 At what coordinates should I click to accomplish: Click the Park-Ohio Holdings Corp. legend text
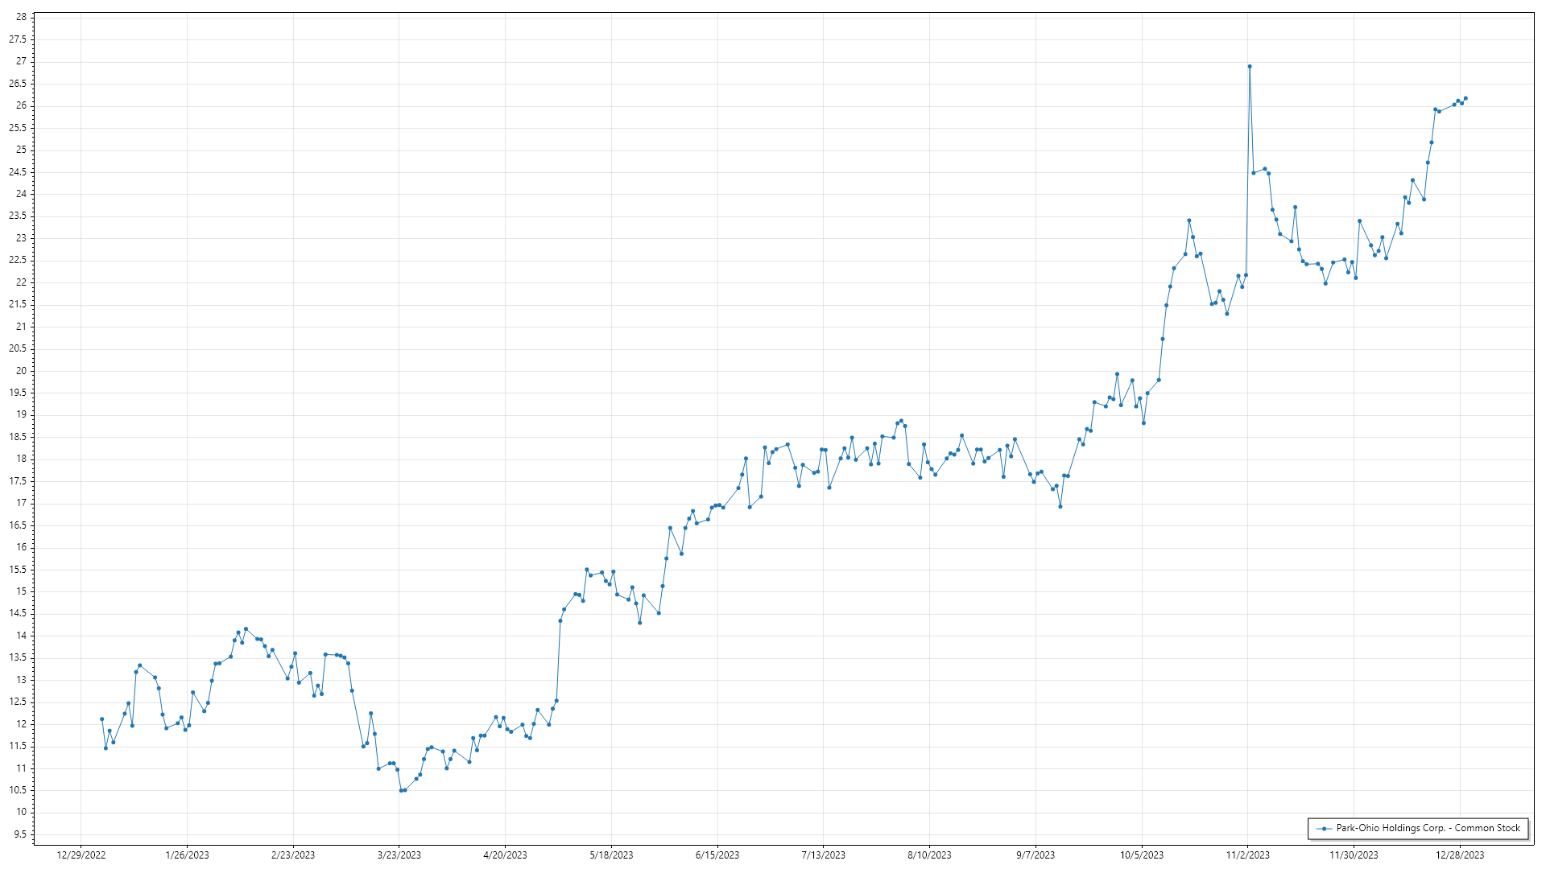tap(1428, 828)
